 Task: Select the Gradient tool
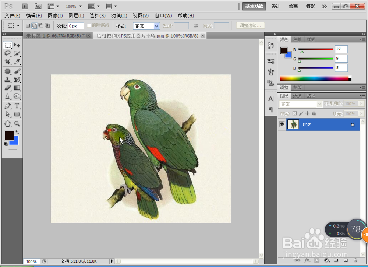click(x=17, y=88)
